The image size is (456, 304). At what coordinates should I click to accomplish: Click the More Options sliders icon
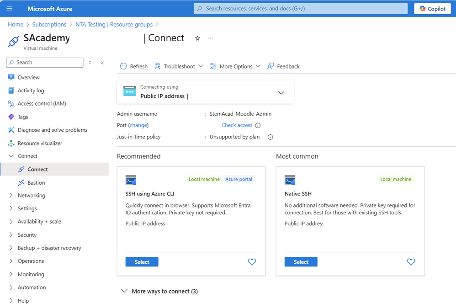click(x=213, y=66)
